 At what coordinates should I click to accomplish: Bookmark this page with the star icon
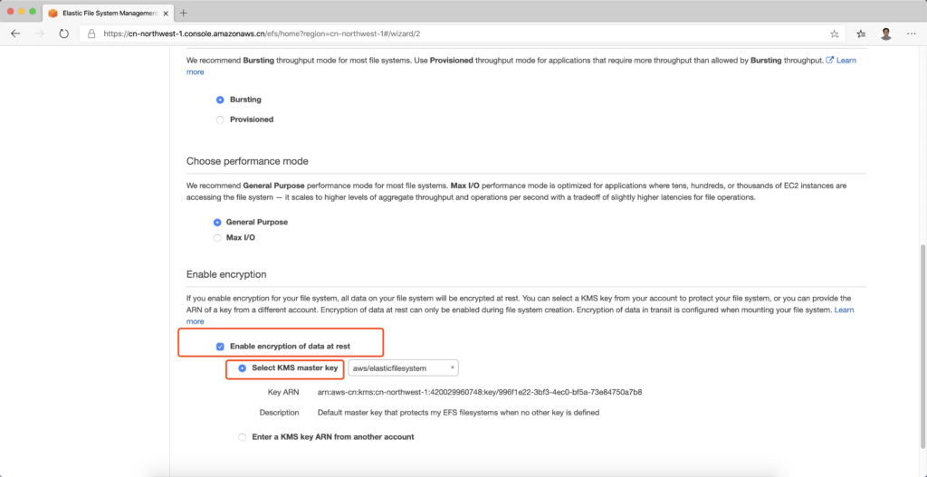pos(834,33)
